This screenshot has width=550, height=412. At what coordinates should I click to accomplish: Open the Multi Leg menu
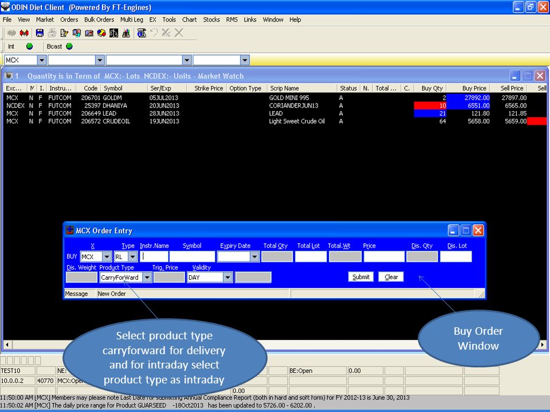132,19
